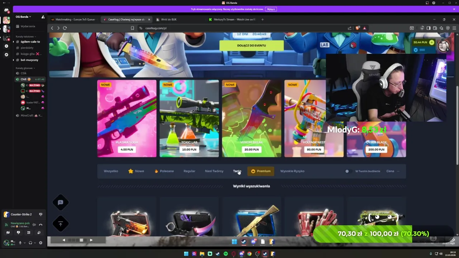The image size is (459, 258).
Task: Open the browser hamburger menu
Action: click(454, 28)
